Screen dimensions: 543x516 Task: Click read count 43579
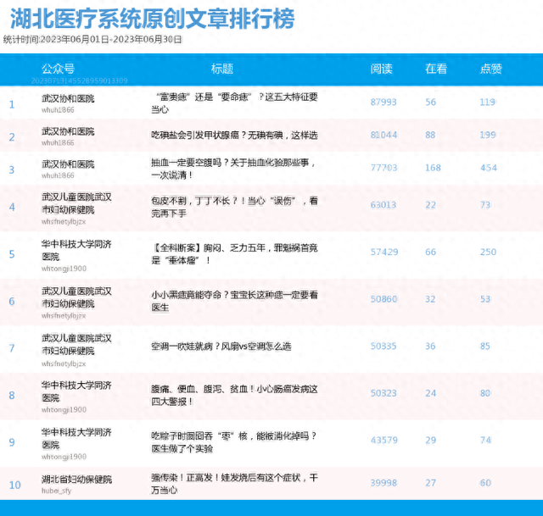click(x=384, y=441)
